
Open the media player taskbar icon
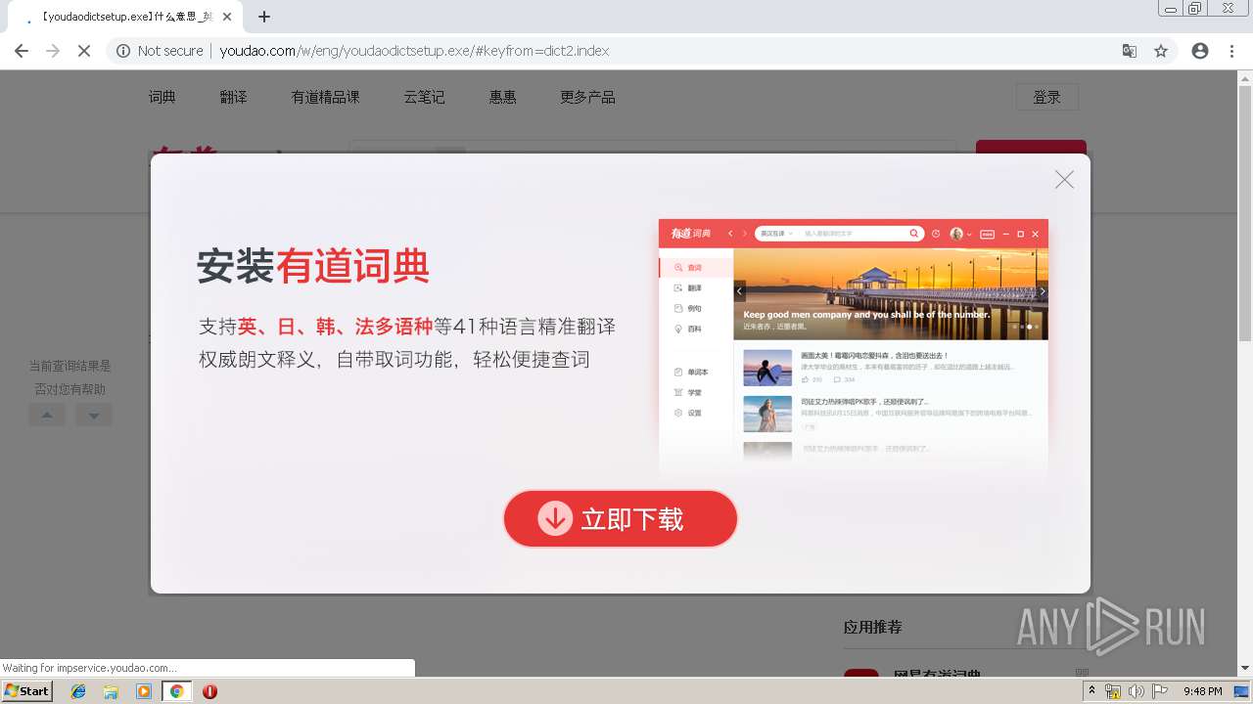[144, 691]
